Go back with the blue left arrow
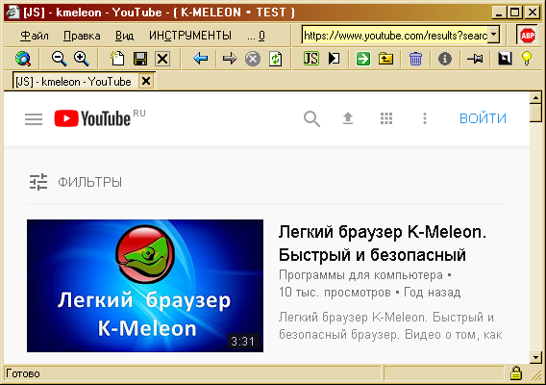This screenshot has height=385, width=546. click(x=200, y=59)
